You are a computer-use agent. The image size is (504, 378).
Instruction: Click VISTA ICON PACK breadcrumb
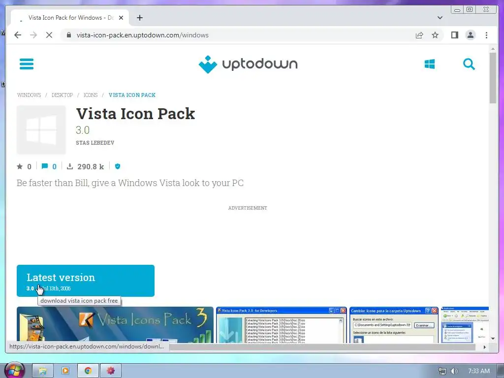pyautogui.click(x=132, y=95)
